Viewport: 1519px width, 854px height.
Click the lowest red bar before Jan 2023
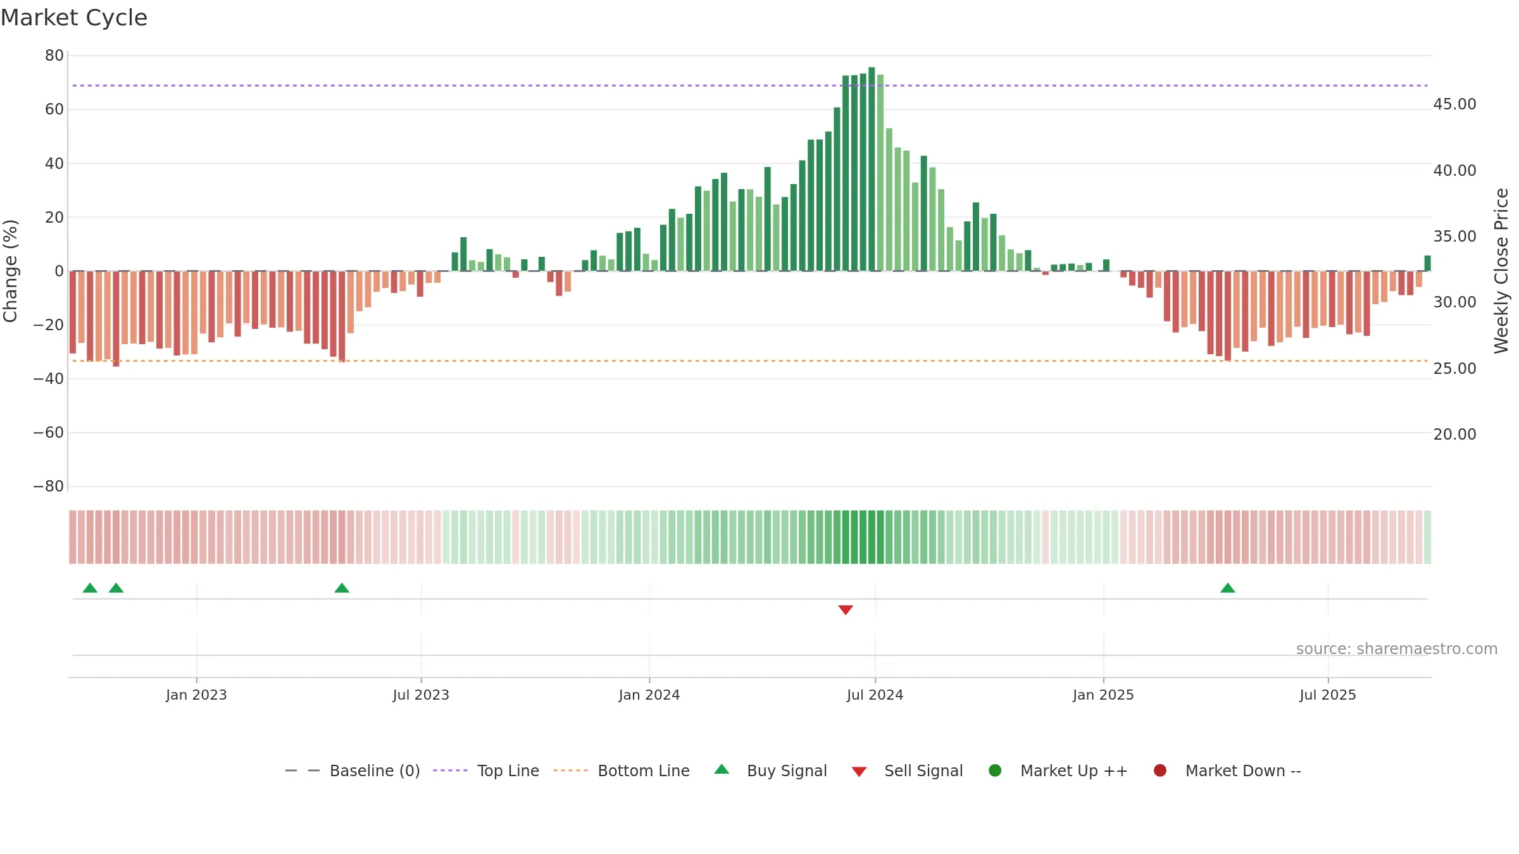tap(116, 319)
